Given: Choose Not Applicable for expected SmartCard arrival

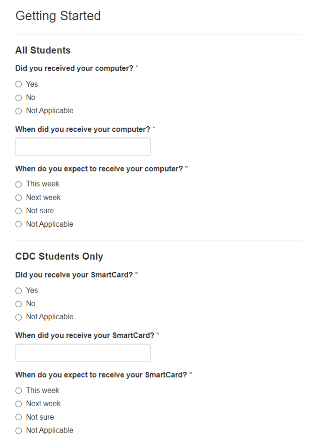Looking at the screenshot, I should point(19,430).
